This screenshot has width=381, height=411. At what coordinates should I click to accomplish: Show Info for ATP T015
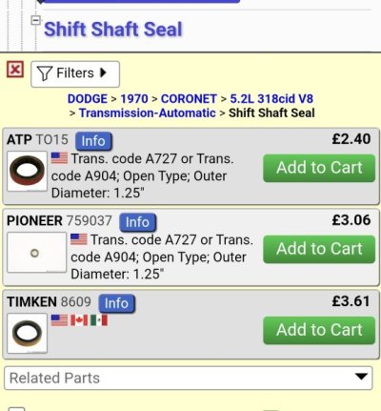[93, 141]
